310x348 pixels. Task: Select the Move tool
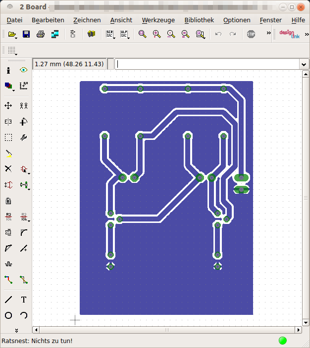pyautogui.click(x=8, y=105)
